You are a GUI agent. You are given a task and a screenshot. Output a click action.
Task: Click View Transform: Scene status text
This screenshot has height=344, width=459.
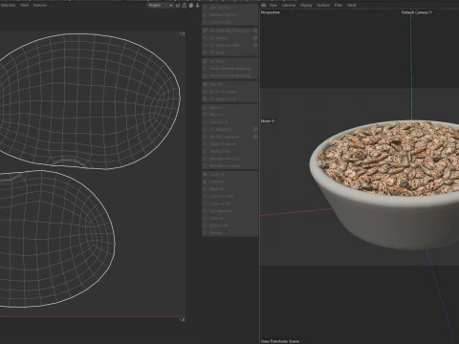(280, 341)
